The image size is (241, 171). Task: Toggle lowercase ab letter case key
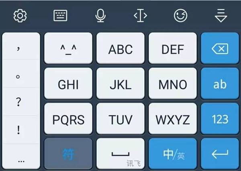click(x=220, y=83)
